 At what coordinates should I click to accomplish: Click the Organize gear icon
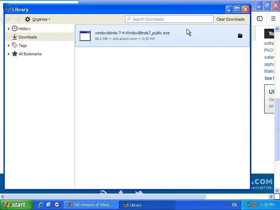[28, 19]
